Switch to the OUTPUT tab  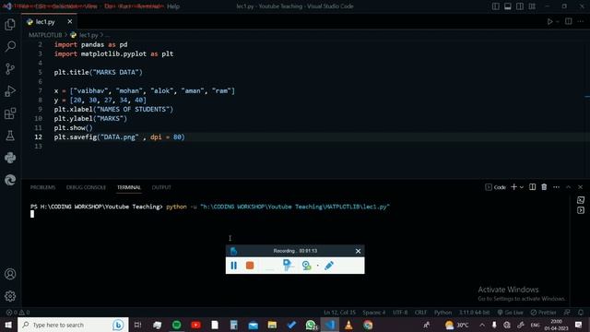click(161, 187)
